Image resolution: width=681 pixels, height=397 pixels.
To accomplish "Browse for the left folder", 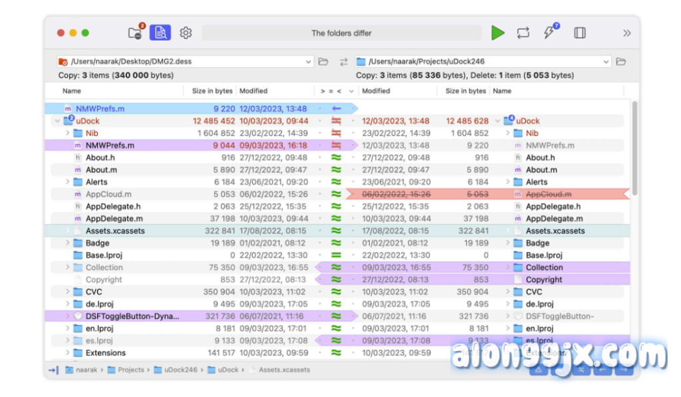I will click(x=323, y=62).
